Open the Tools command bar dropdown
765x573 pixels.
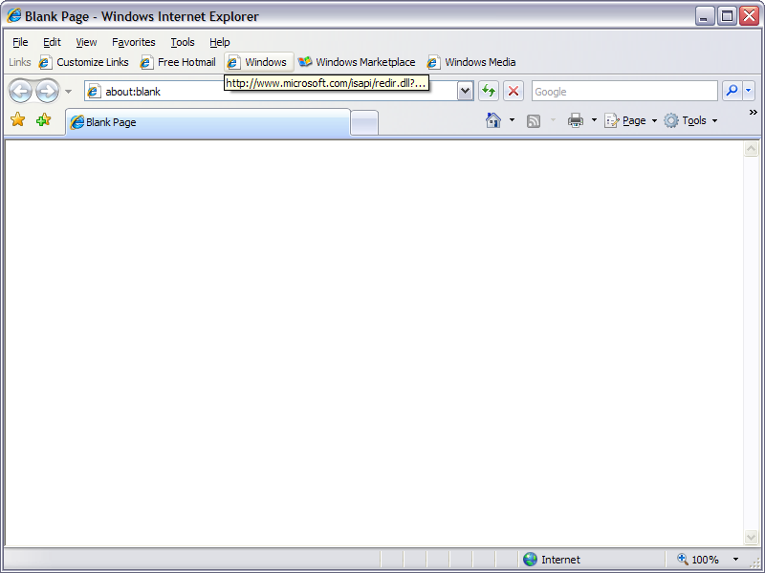pos(691,120)
